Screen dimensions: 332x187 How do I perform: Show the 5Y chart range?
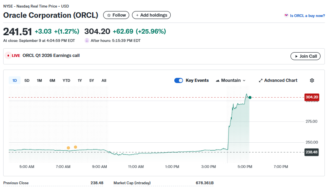[x=91, y=81]
